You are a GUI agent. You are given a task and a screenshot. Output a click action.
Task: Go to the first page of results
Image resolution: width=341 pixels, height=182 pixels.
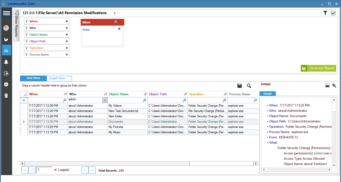pyautogui.click(x=24, y=170)
